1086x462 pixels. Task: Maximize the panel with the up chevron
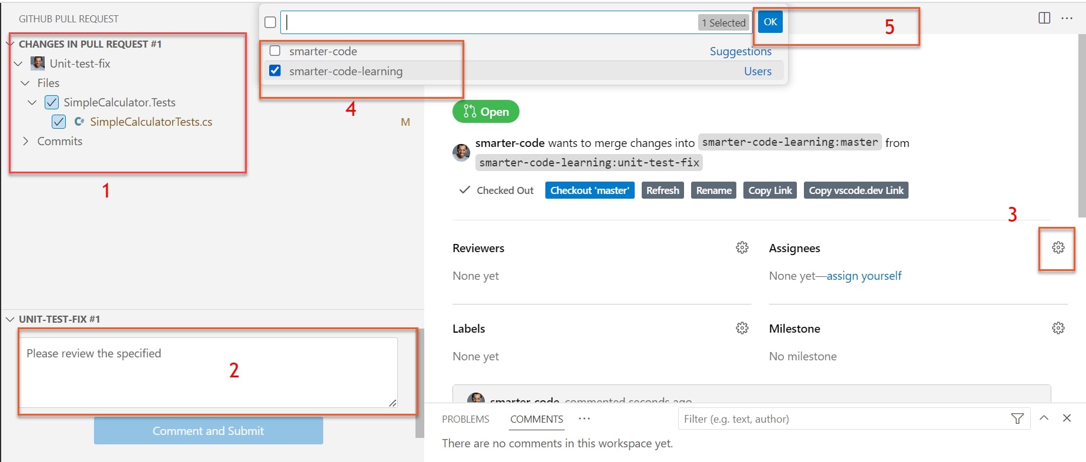coord(1044,418)
